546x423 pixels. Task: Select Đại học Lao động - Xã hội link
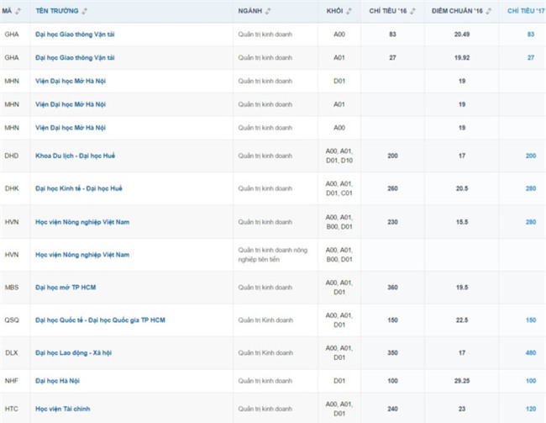tap(78, 353)
